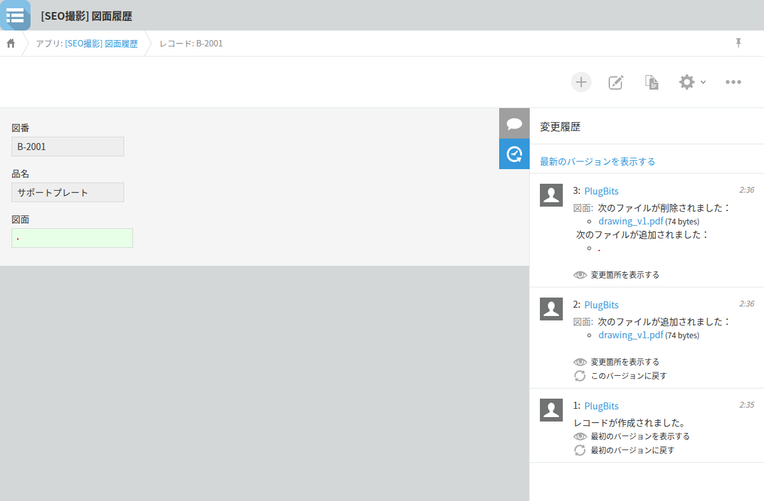Switch to the change history tab
Viewport: 764px width, 501px height.
(x=514, y=154)
